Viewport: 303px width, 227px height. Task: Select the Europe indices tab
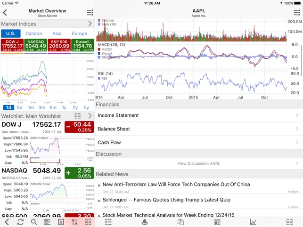click(x=80, y=33)
